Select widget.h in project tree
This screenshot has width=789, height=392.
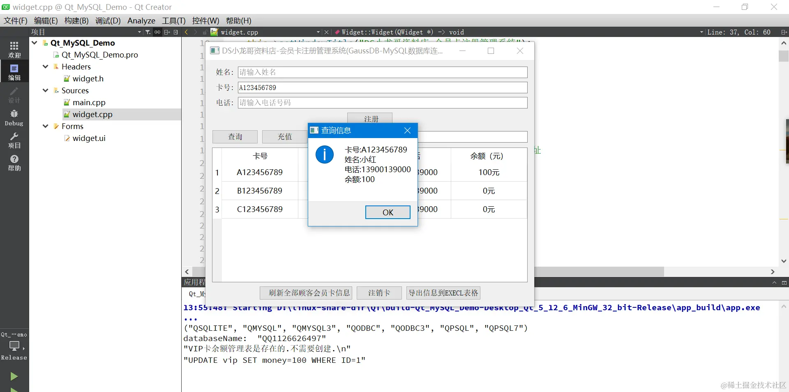[88, 78]
